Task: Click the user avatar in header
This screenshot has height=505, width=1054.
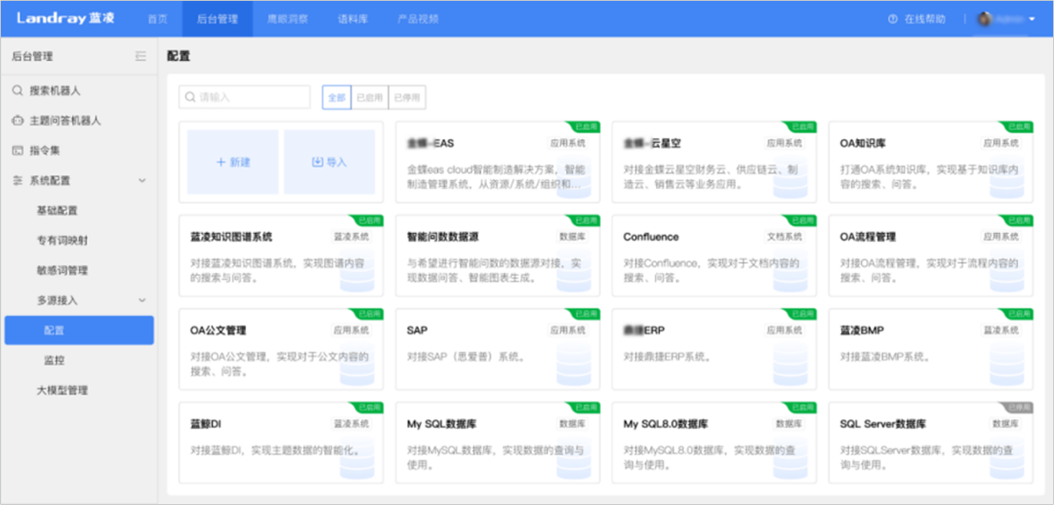Action: click(x=984, y=19)
